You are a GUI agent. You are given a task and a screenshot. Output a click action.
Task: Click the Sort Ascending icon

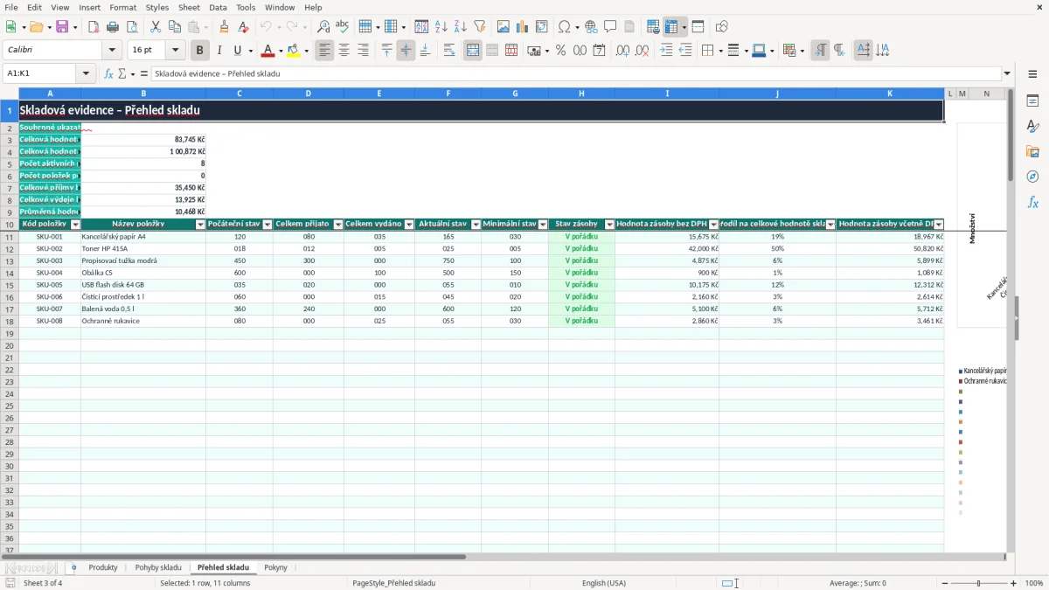(x=441, y=27)
